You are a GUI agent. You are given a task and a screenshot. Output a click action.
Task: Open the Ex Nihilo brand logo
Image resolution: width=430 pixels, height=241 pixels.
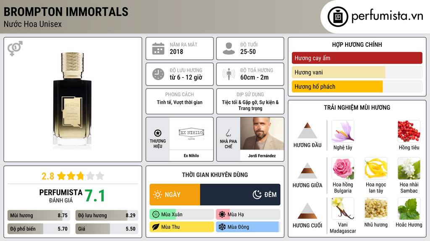click(x=191, y=133)
